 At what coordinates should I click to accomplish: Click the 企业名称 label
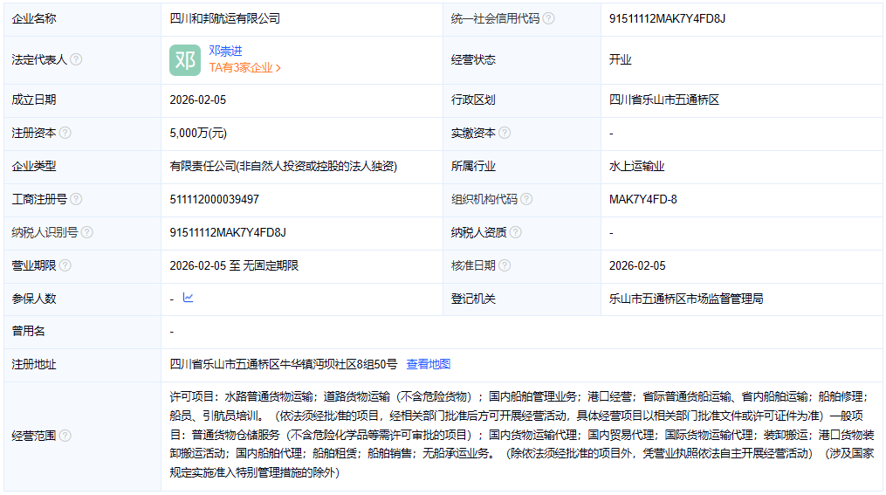coord(34,18)
